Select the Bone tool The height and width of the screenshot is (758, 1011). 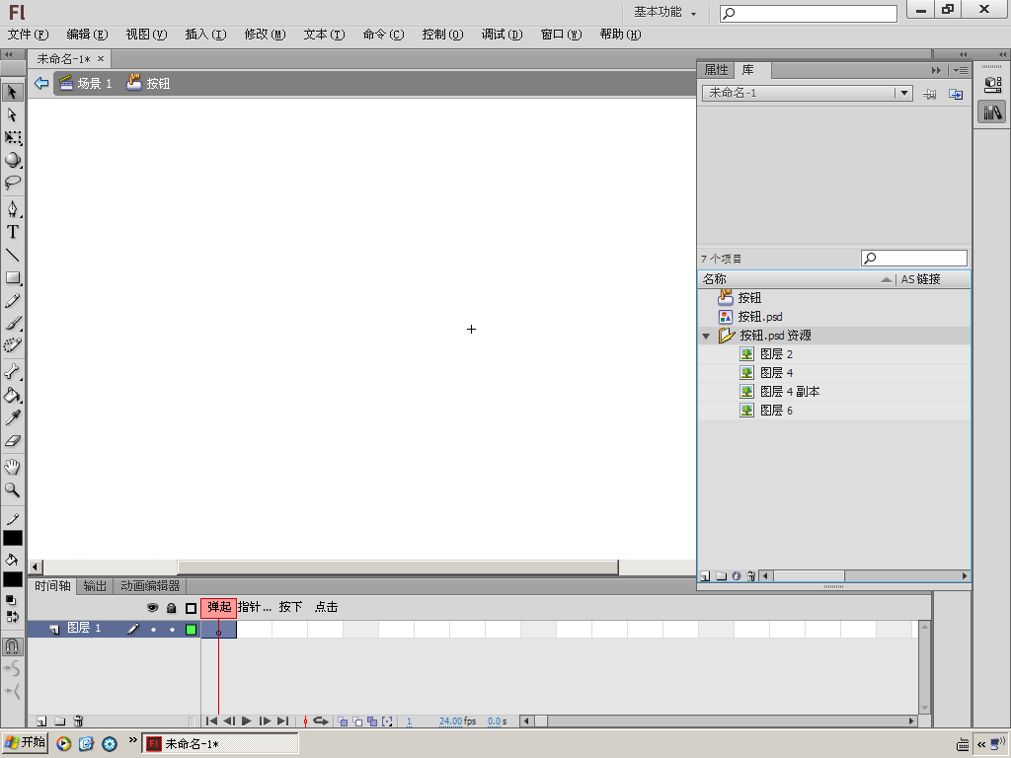(x=12, y=372)
